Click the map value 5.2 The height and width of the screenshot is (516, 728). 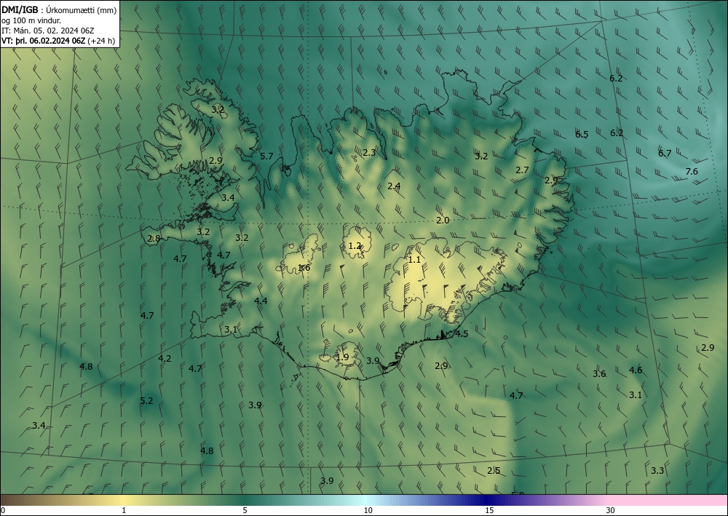click(x=147, y=400)
